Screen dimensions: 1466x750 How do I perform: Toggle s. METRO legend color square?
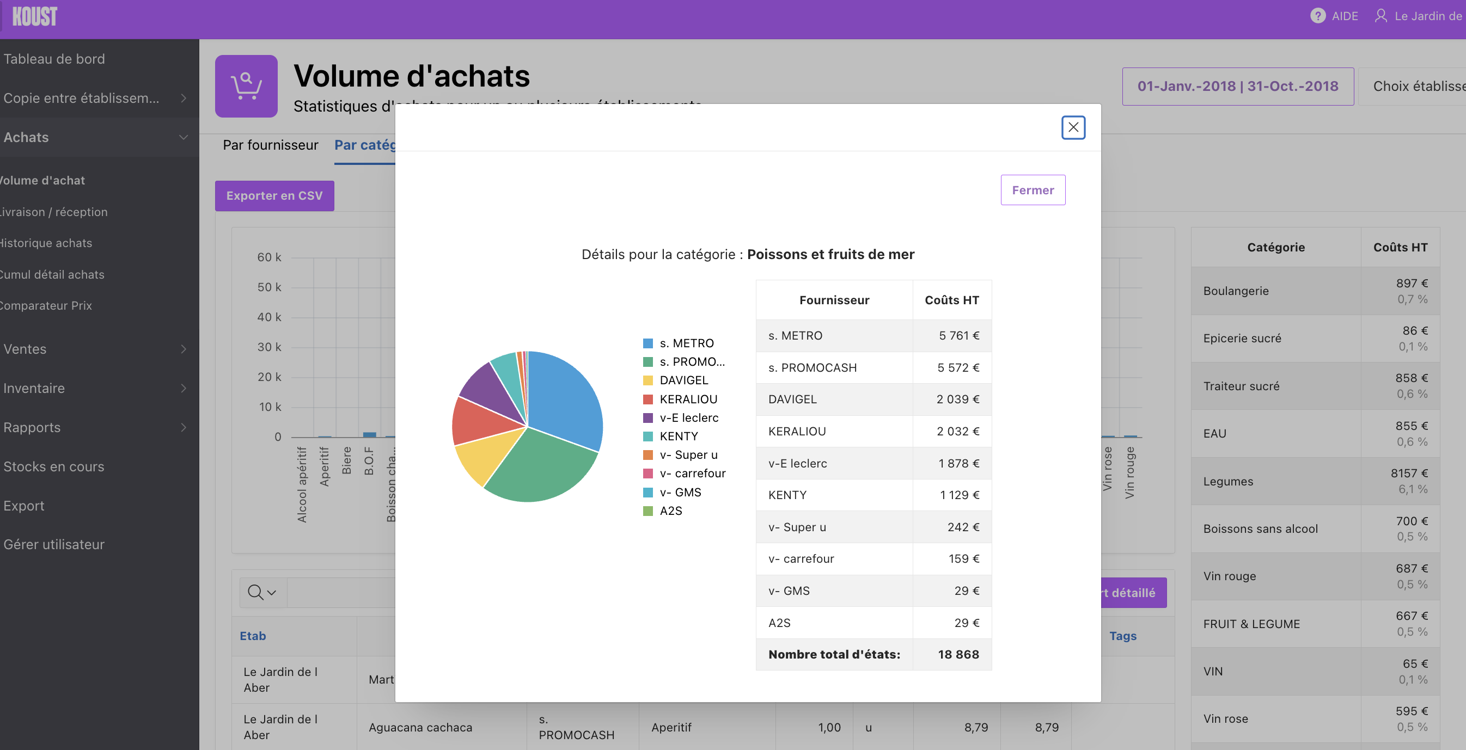tap(648, 343)
